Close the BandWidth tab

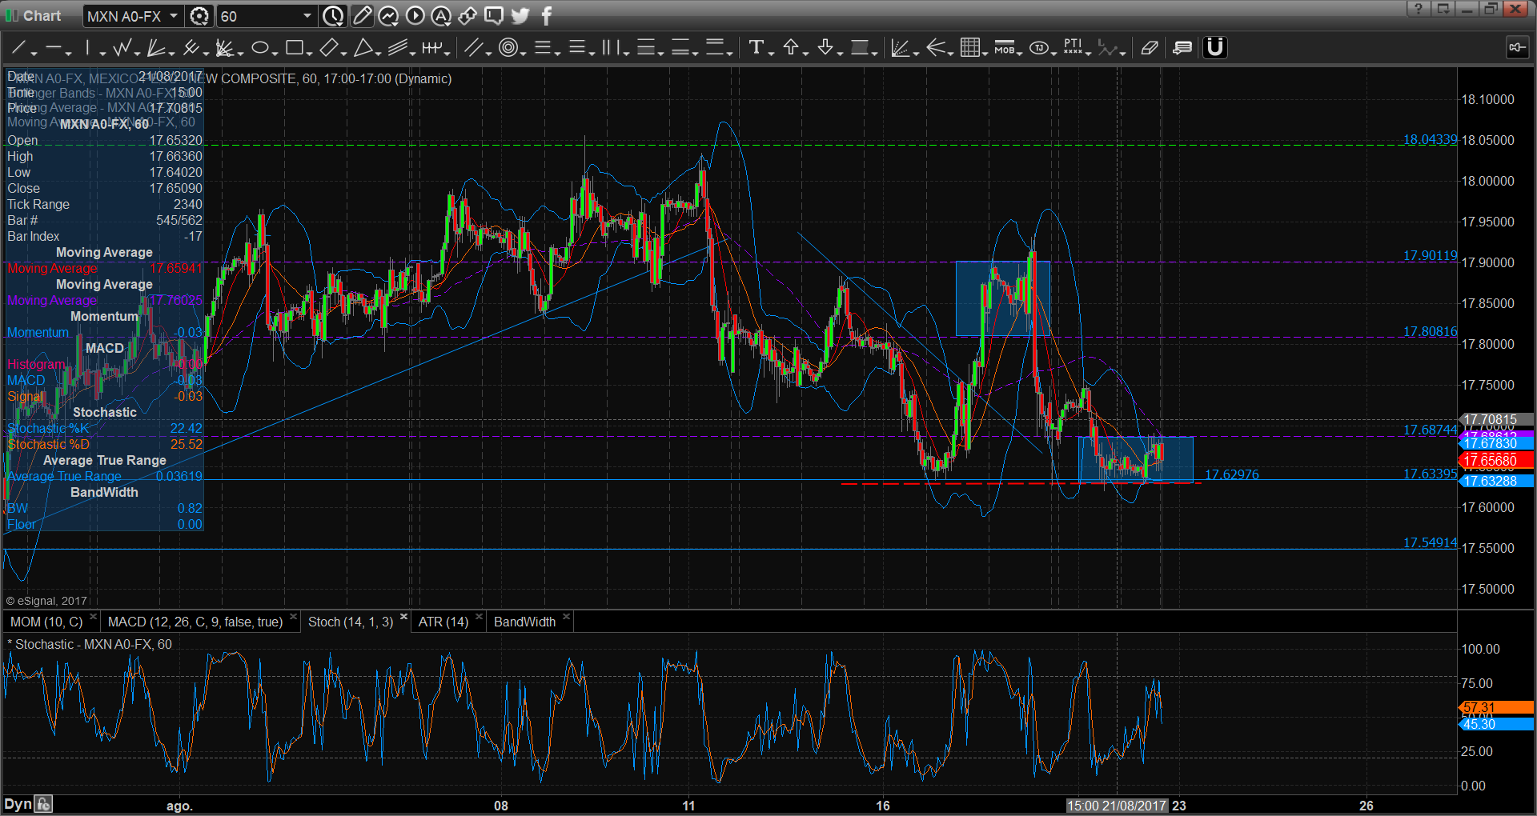tap(566, 617)
